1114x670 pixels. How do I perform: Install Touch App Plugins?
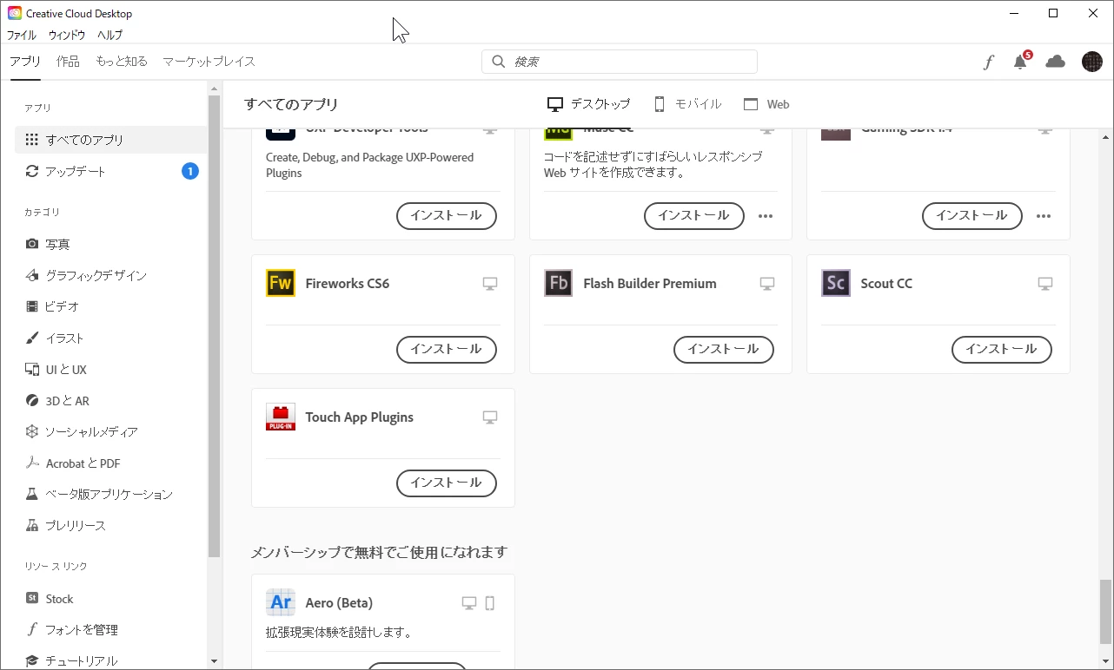pos(447,483)
